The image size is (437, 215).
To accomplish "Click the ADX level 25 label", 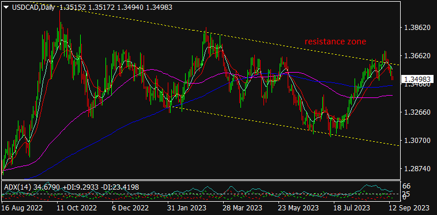I will pos(406,193).
